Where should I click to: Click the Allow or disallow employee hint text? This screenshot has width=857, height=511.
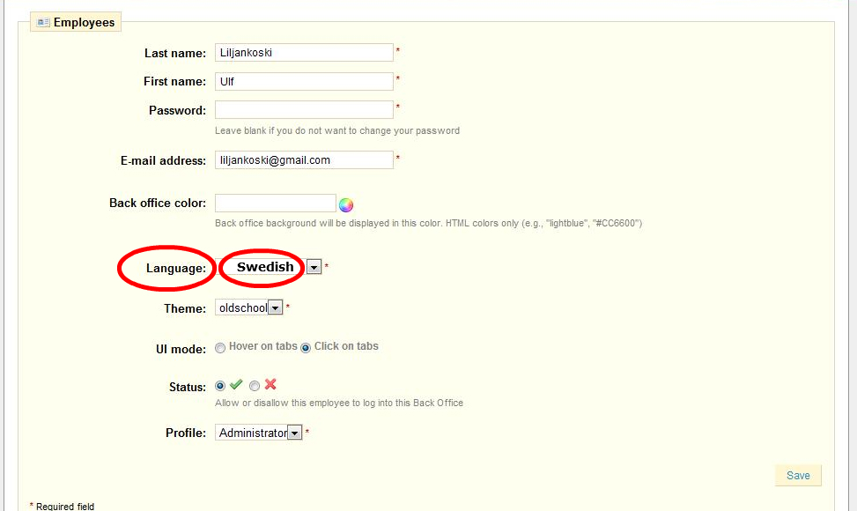point(339,403)
